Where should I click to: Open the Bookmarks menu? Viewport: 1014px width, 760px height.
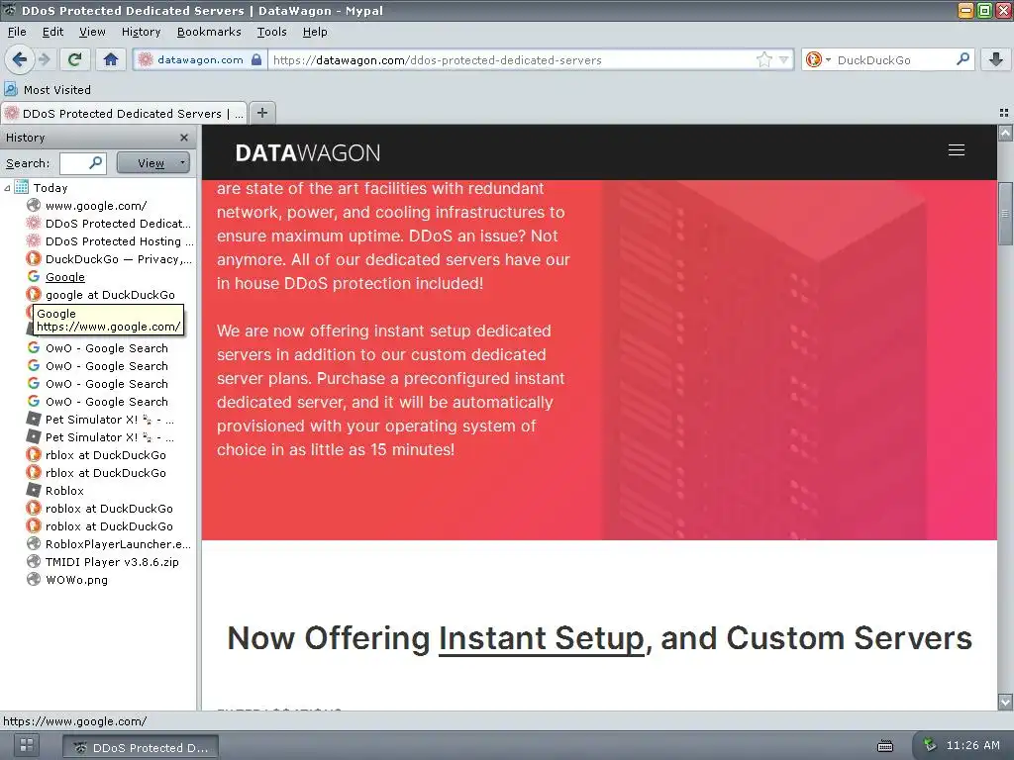point(209,32)
